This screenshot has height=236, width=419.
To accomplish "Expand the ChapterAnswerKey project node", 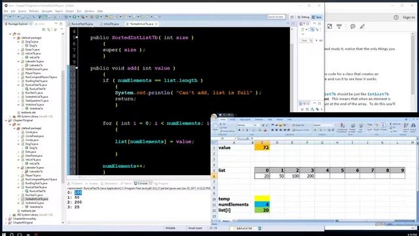I will [x=7, y=218].
